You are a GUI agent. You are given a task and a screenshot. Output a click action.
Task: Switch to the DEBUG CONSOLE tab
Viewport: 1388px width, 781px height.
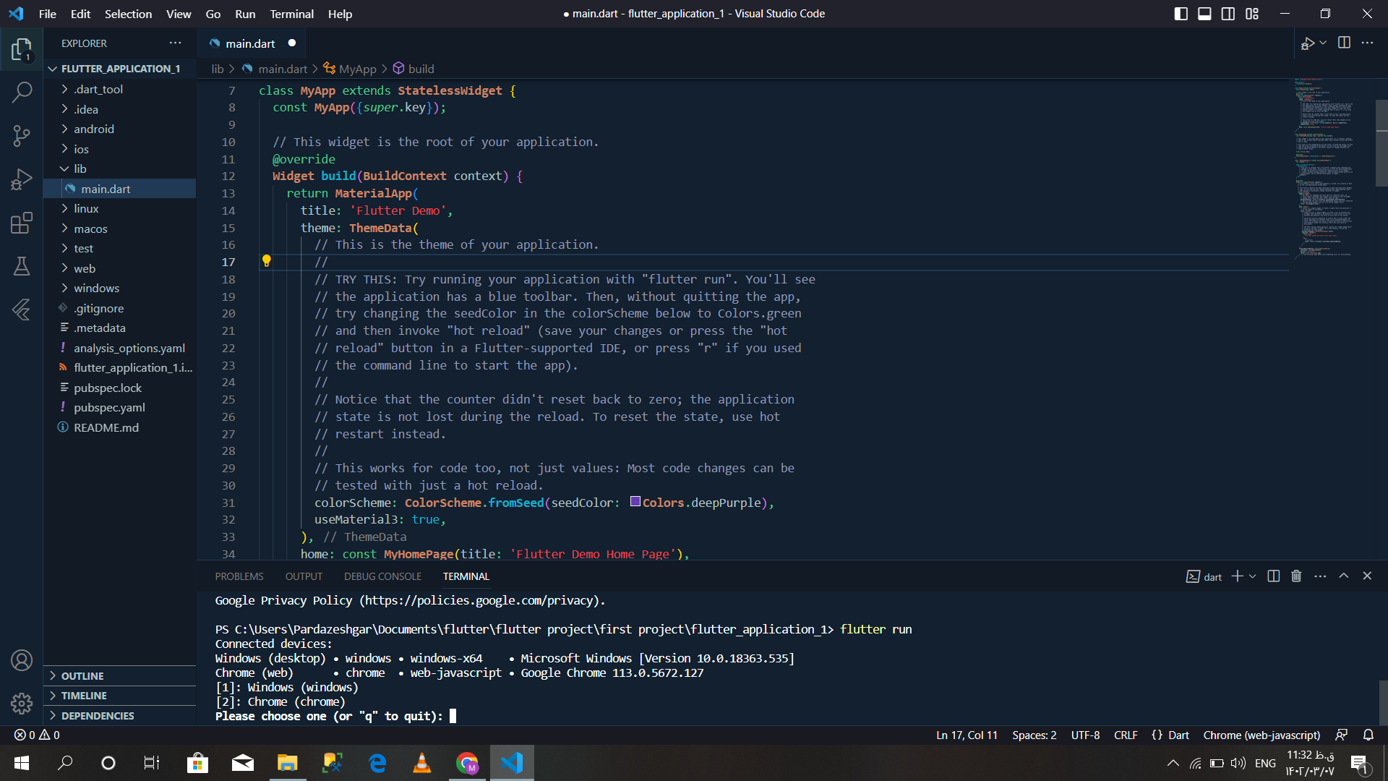(382, 576)
